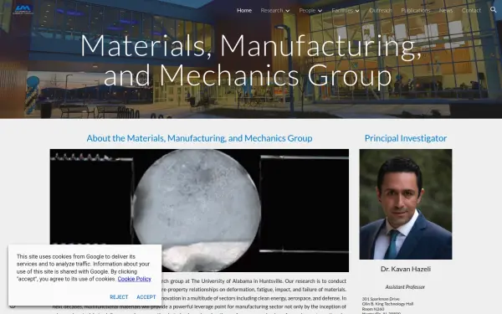This screenshot has width=502, height=314.
Task: Click the Dr. Kavan Hazeli name text
Action: (406, 269)
